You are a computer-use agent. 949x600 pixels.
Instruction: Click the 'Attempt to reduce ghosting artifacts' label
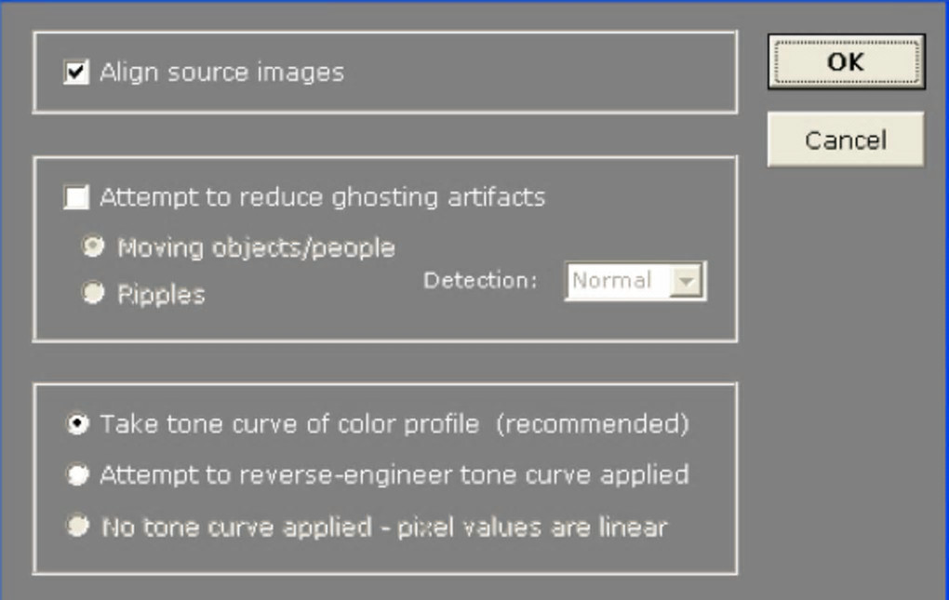(322, 197)
